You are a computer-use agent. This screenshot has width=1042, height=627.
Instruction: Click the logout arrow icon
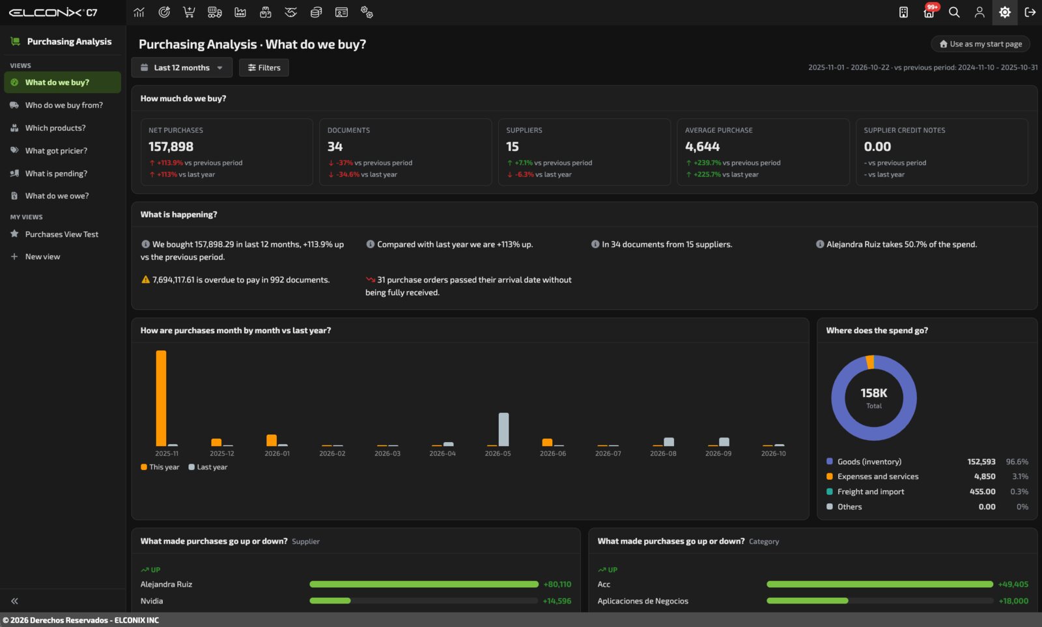[x=1030, y=12]
